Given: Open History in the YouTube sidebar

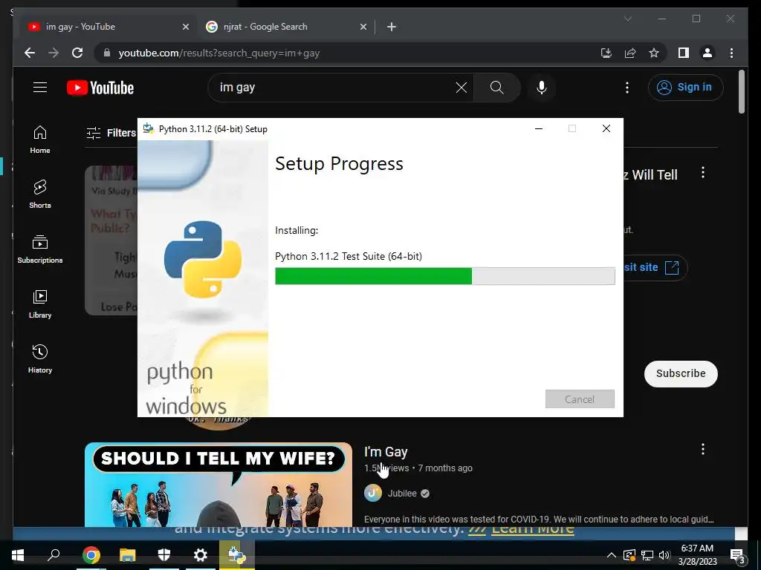Looking at the screenshot, I should 40,358.
